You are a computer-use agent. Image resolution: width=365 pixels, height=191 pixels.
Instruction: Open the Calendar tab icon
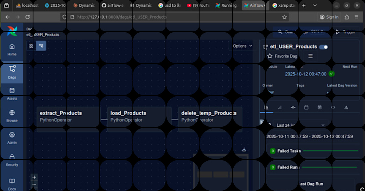click(x=306, y=107)
